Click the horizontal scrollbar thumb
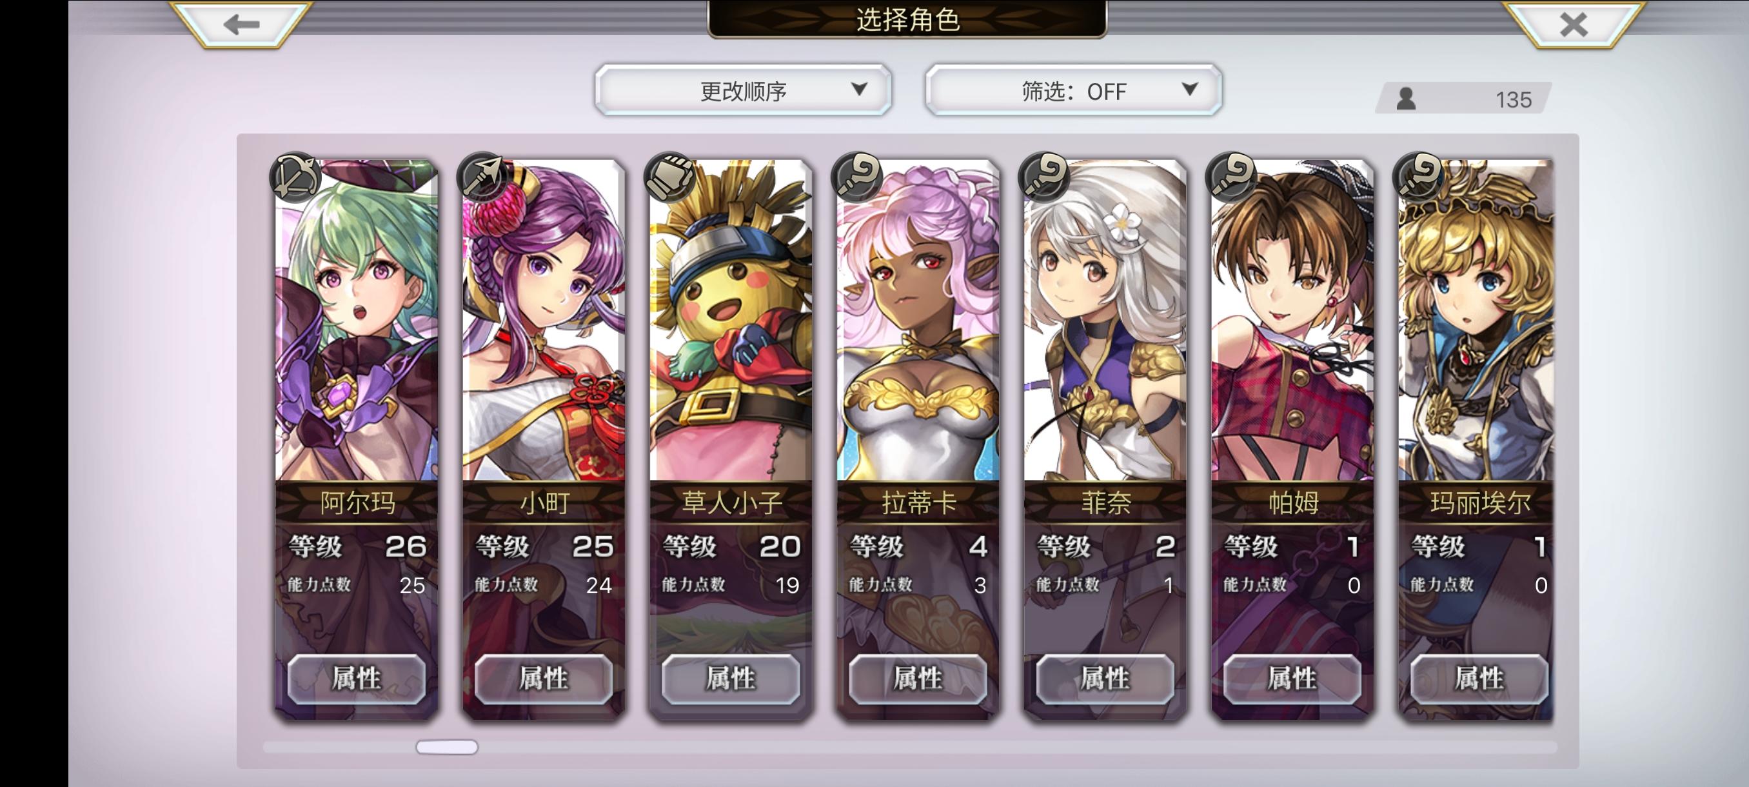 447,747
